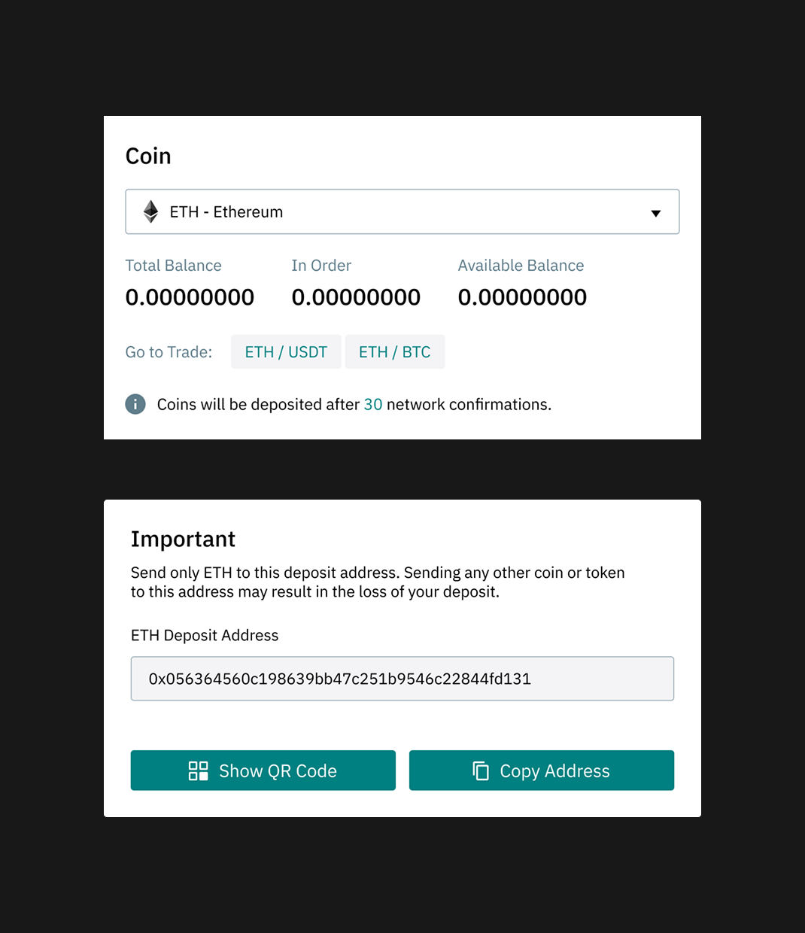Viewport: 805px width, 933px height.
Task: Click the info circle icon
Action: click(135, 404)
